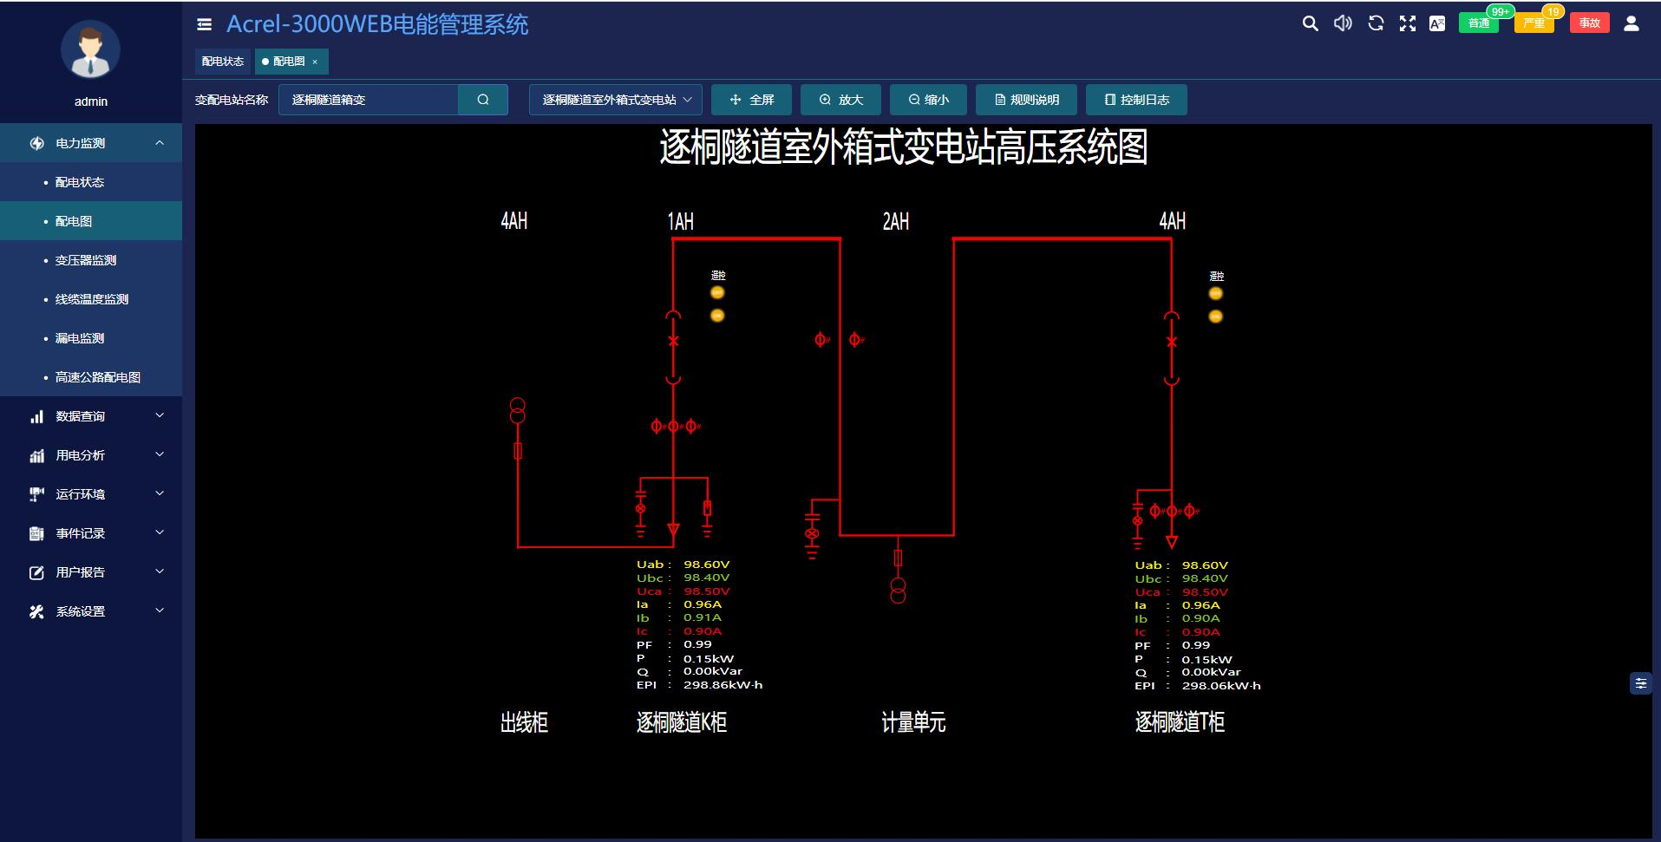Click the substation name input field

click(369, 100)
